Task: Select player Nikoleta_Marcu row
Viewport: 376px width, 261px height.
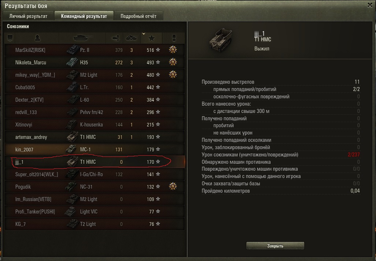Action: tap(95, 63)
